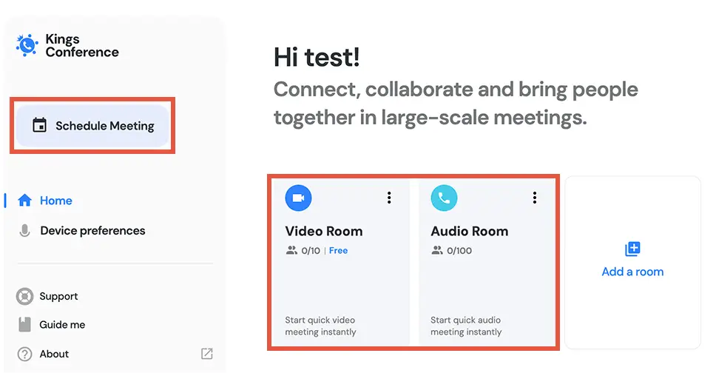Click the microphone icon beside Device preferences

click(24, 231)
